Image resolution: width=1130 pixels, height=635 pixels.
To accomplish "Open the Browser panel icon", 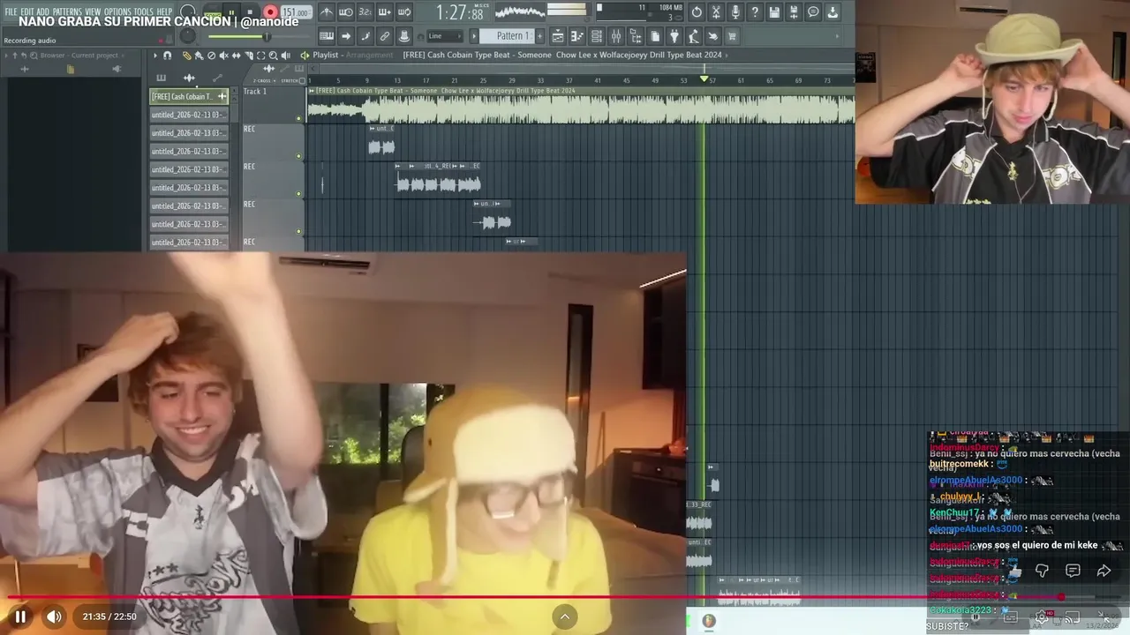I will [636, 36].
